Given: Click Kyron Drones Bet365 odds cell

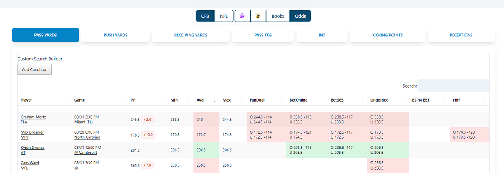Looking at the screenshot, I should (x=347, y=150).
